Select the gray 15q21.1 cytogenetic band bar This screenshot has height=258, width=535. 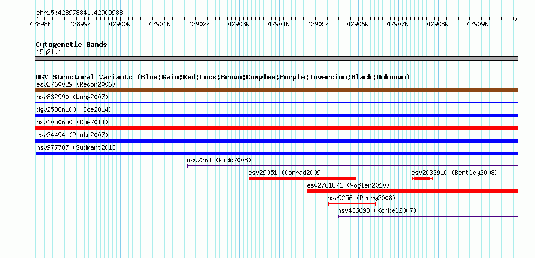(277, 58)
